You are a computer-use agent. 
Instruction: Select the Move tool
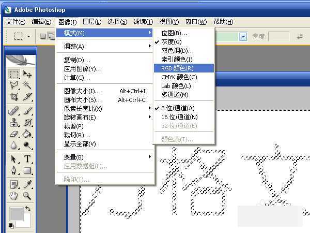point(27,74)
